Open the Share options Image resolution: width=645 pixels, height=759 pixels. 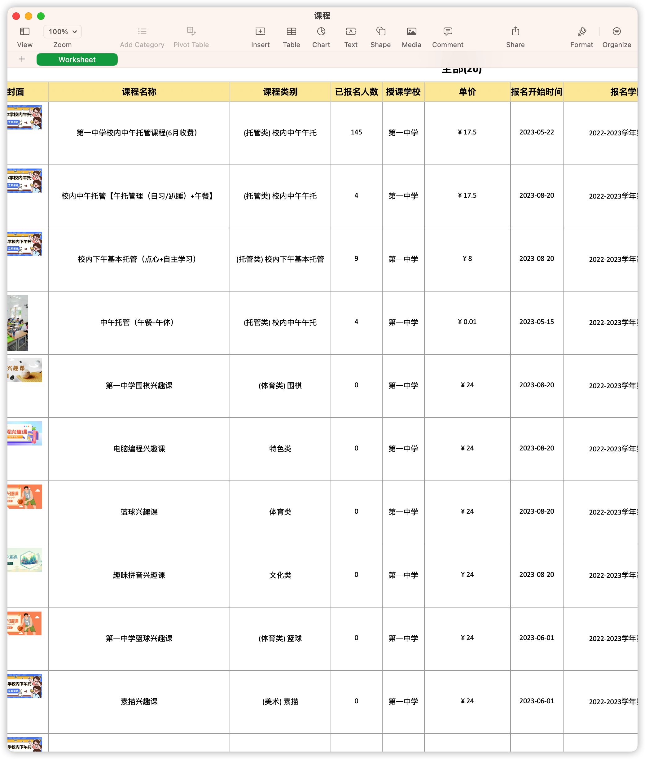[515, 31]
